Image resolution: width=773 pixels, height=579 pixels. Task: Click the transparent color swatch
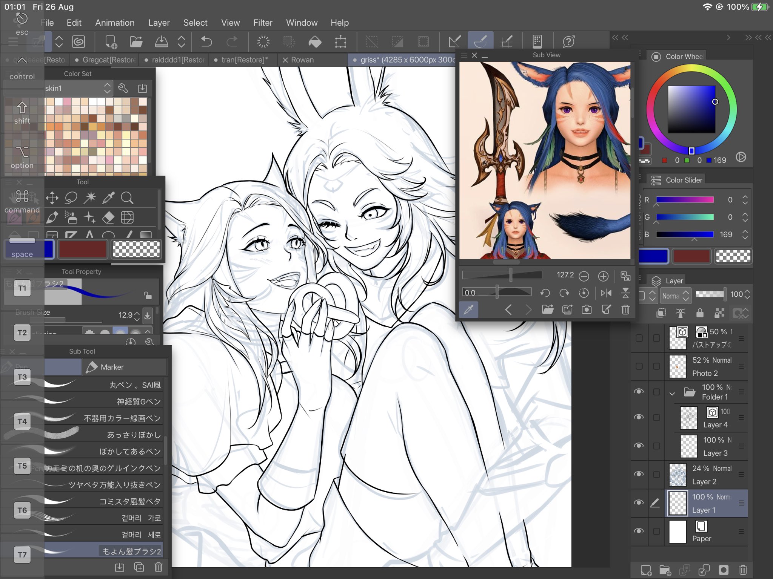point(136,249)
